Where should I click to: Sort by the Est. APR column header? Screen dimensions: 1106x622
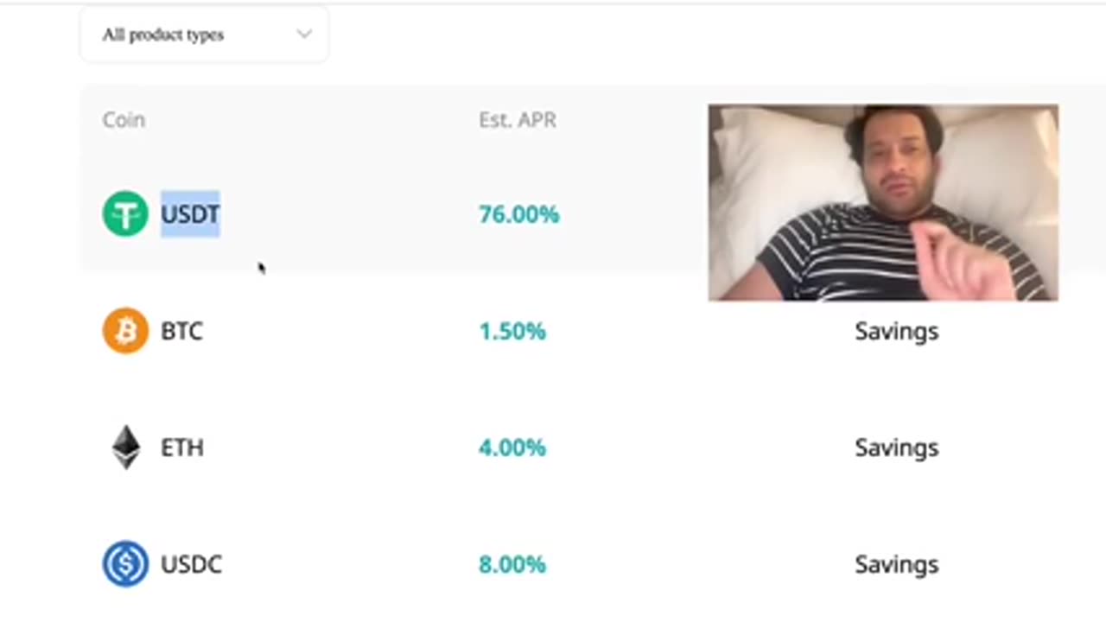point(518,120)
